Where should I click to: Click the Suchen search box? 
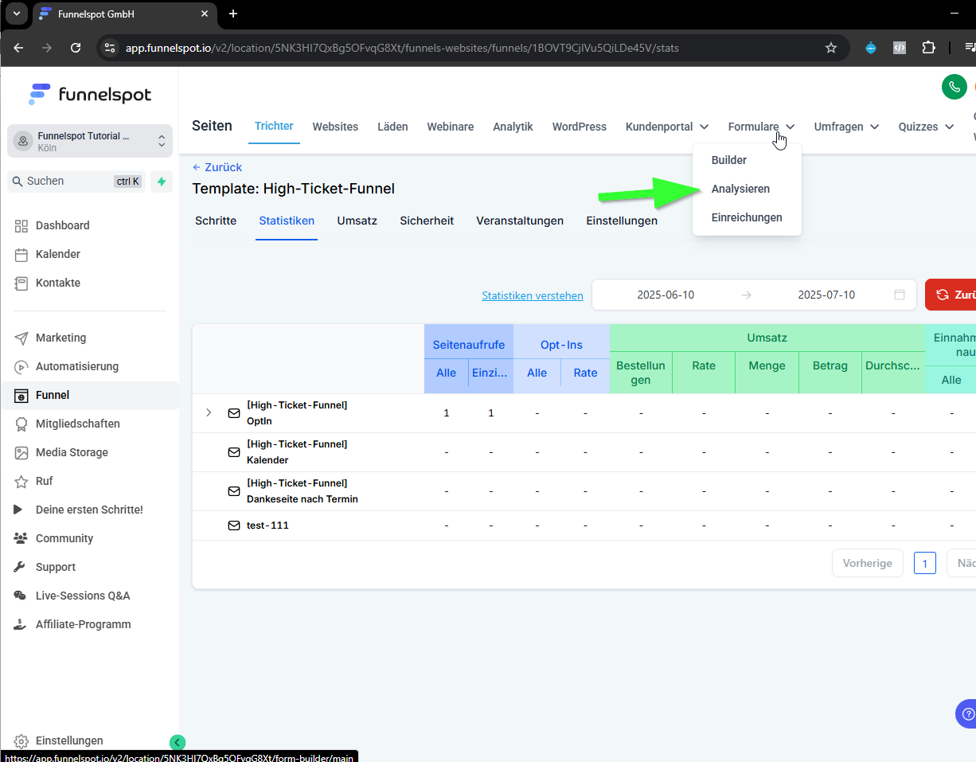(76, 182)
